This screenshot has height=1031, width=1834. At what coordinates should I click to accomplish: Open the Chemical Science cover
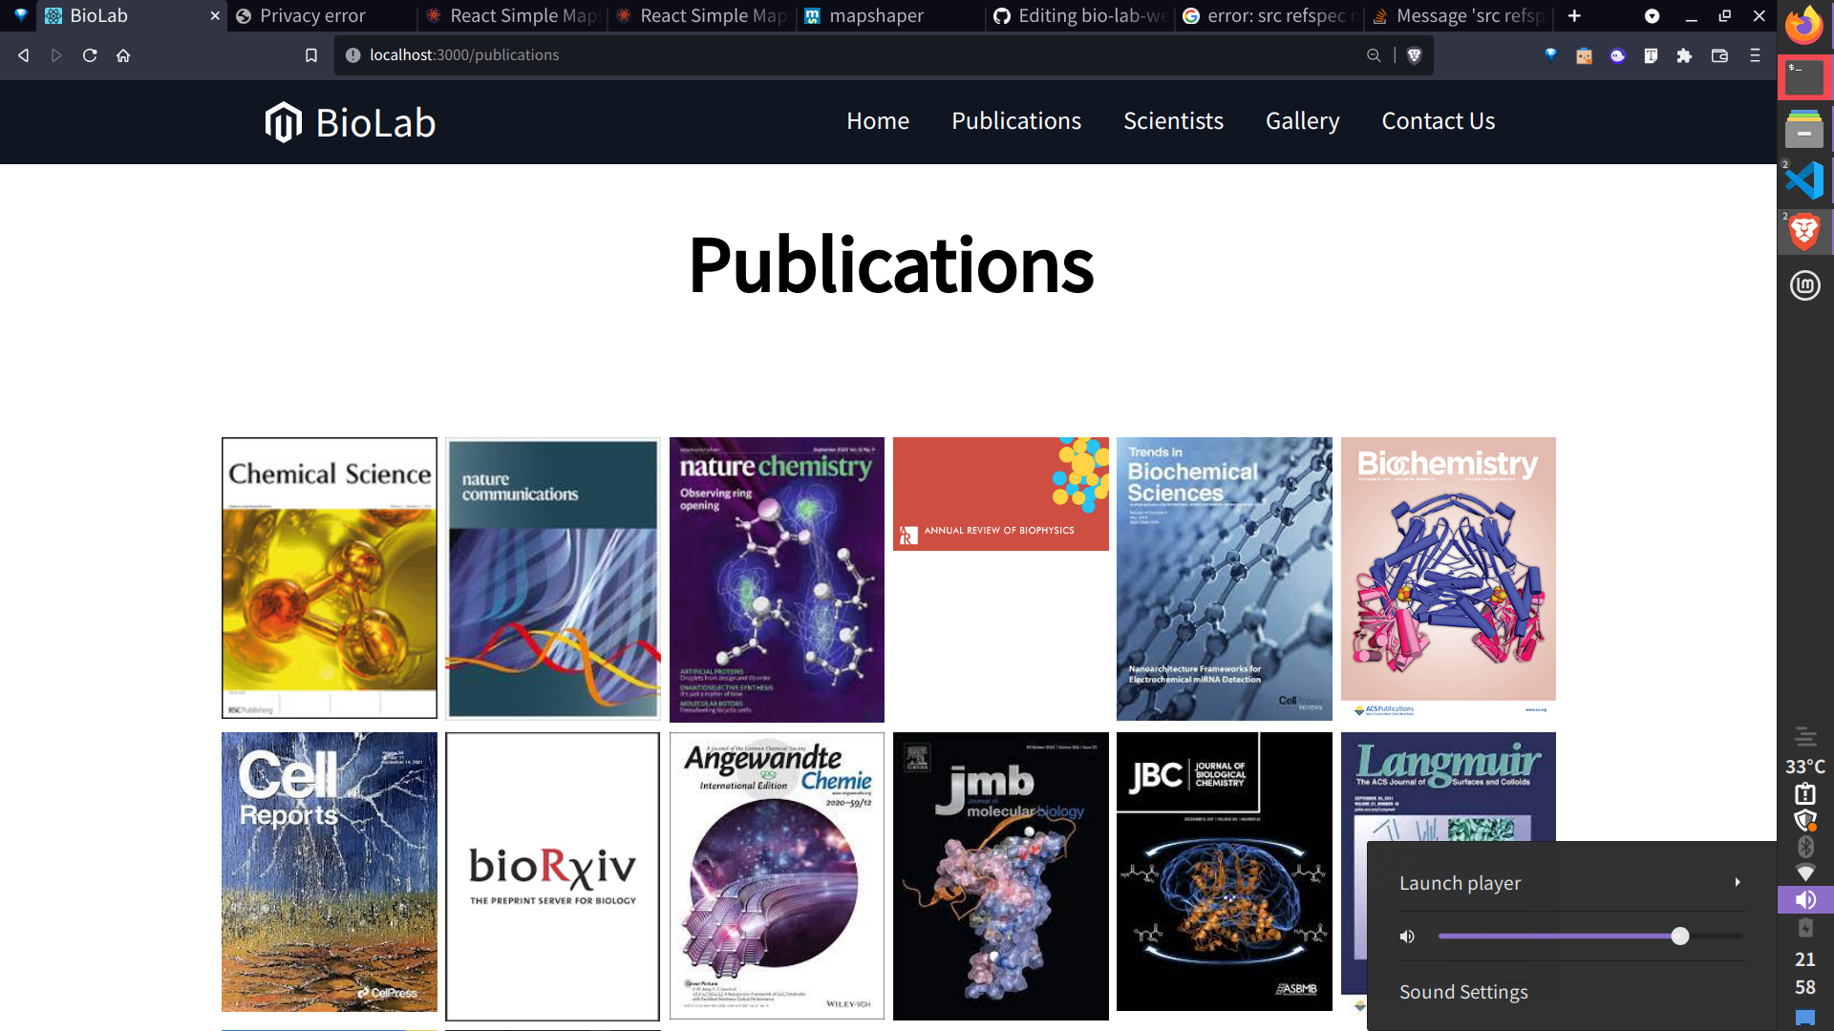(330, 578)
